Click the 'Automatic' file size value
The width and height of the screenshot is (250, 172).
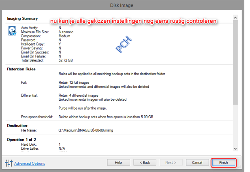[66, 32]
